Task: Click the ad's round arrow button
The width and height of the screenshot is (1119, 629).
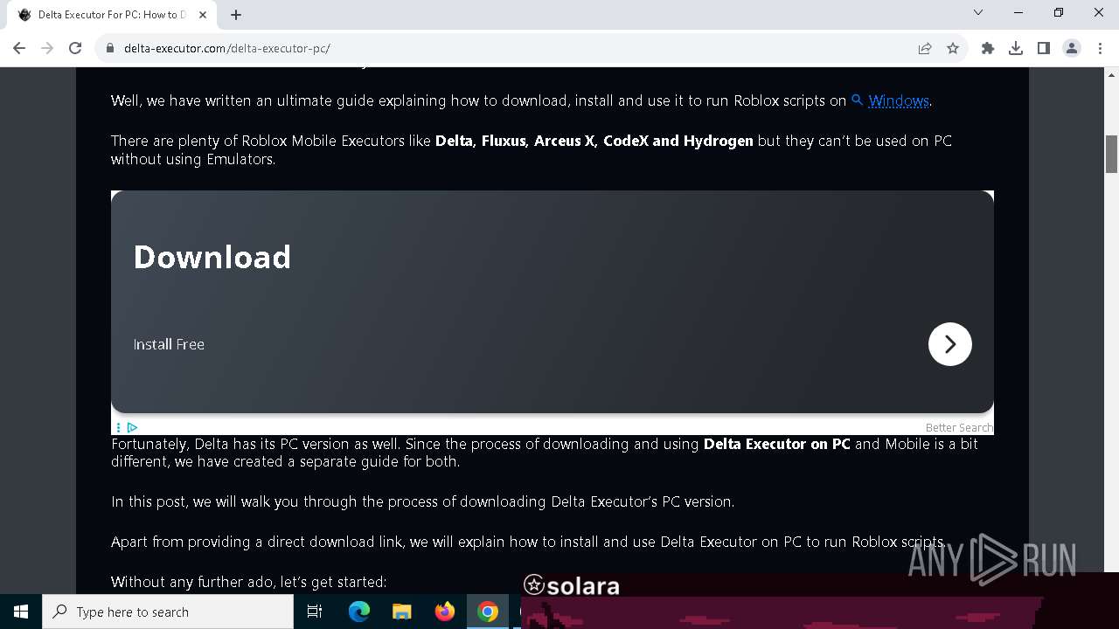Action: pyautogui.click(x=950, y=344)
